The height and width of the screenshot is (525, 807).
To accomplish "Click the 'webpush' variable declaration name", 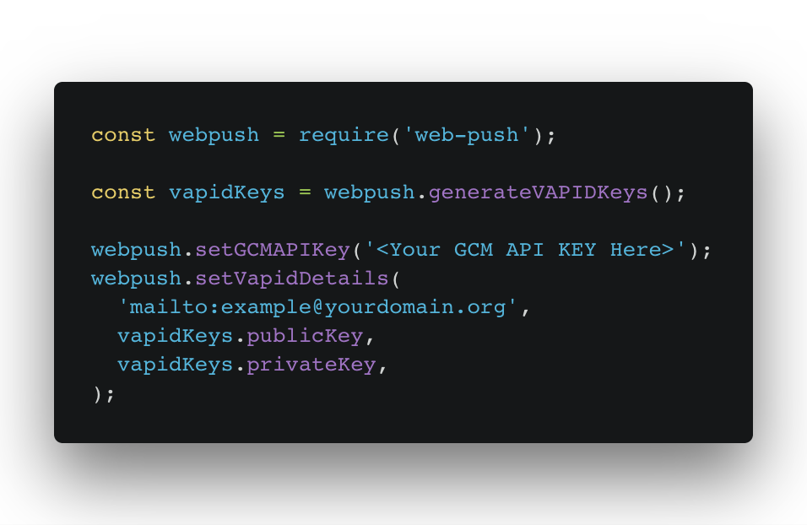I will [214, 135].
